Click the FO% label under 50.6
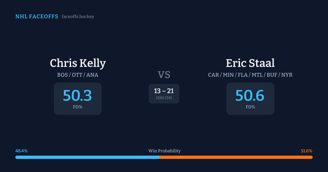 pyautogui.click(x=250, y=107)
